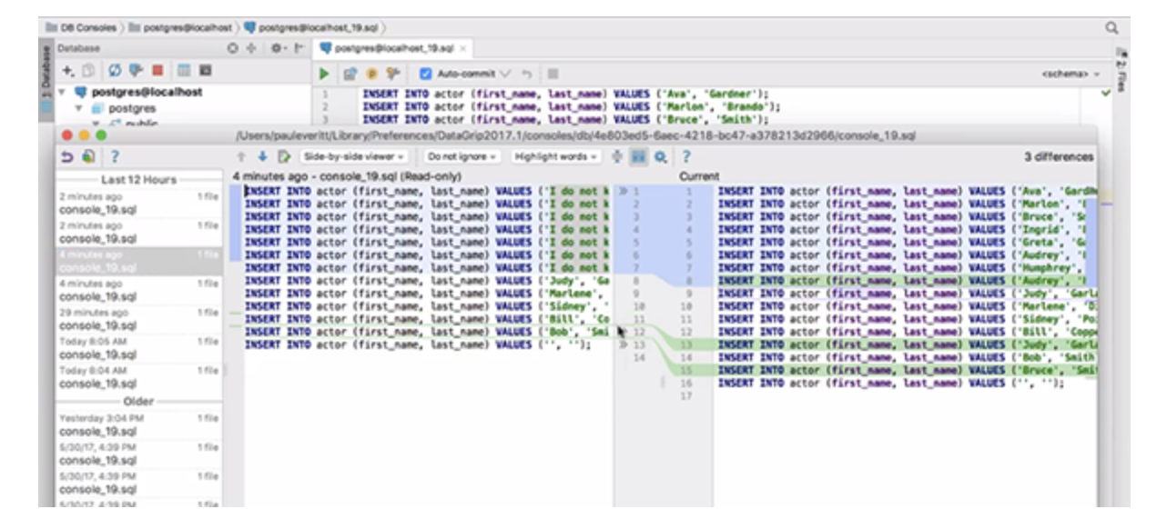Image resolution: width=1167 pixels, height=529 pixels.
Task: Revert to selected revision using purple arrow
Action: 68,157
